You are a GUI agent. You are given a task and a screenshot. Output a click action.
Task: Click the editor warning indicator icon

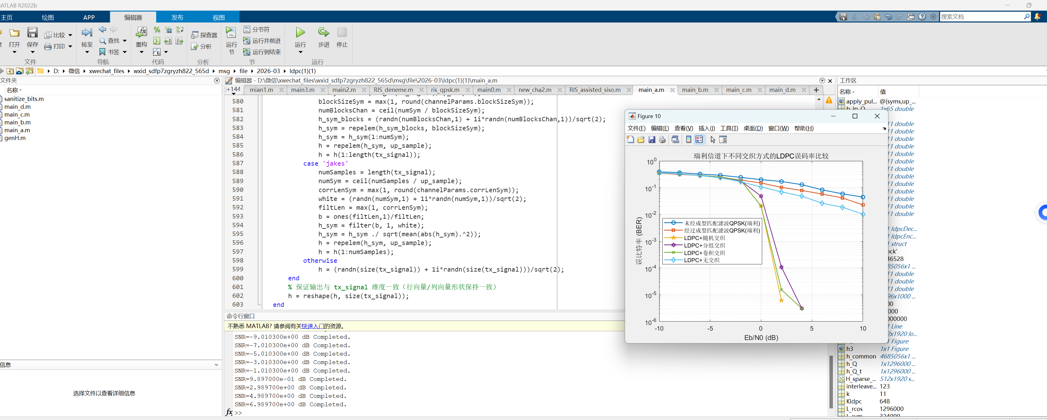[x=829, y=100]
